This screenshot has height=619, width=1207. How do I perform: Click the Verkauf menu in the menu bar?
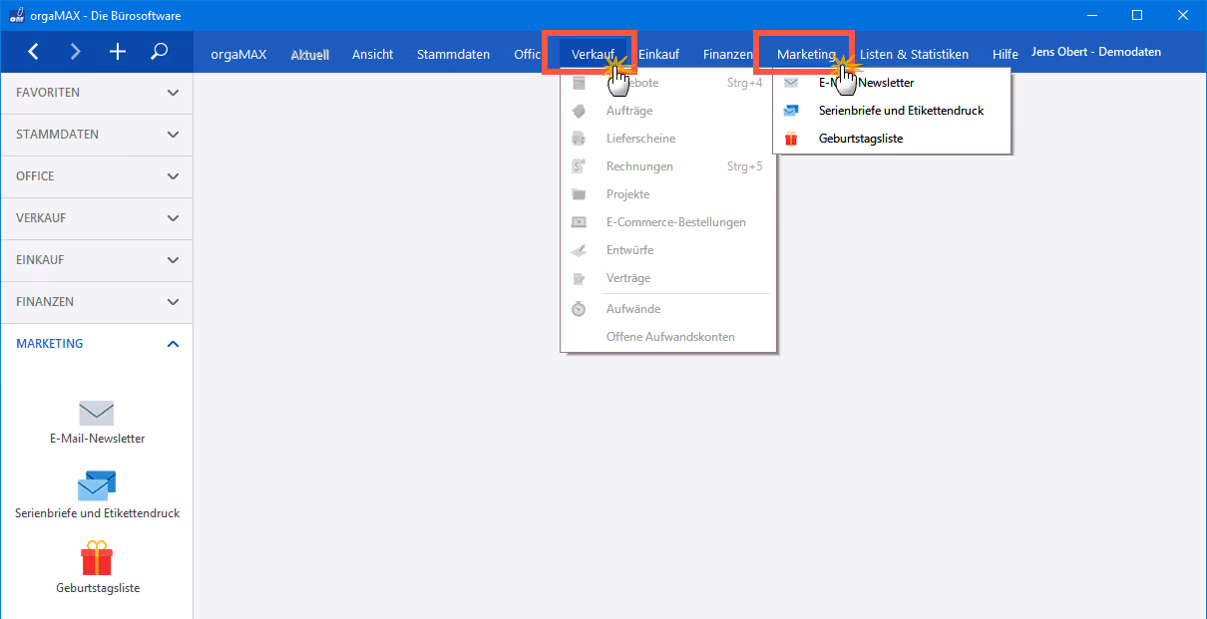[594, 54]
